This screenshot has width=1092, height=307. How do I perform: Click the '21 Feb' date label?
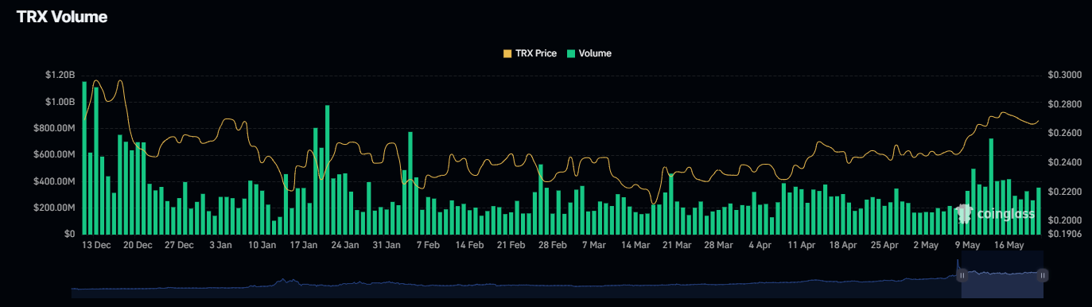coord(511,246)
